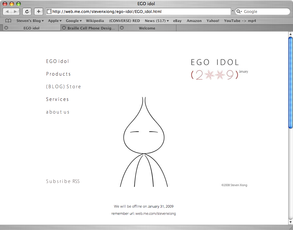Viewport: 293px width, 230px height.
Task: Click the snowflake 2009 logo graphic
Action: coord(214,75)
